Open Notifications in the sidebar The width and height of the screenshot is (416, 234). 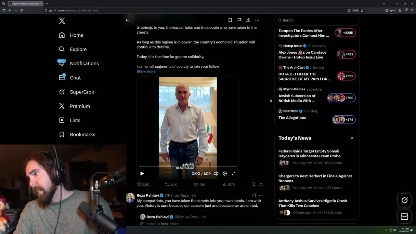tap(79, 63)
